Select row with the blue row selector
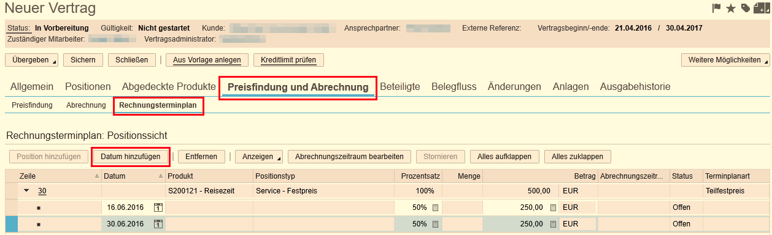The height and width of the screenshot is (235, 772). coord(11,224)
